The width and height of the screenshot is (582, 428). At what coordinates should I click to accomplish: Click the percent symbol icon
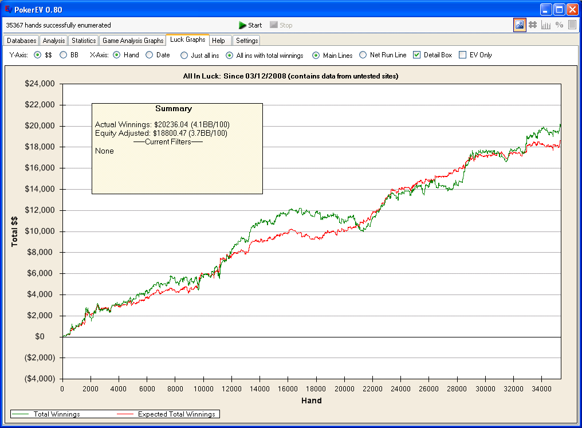[559, 25]
